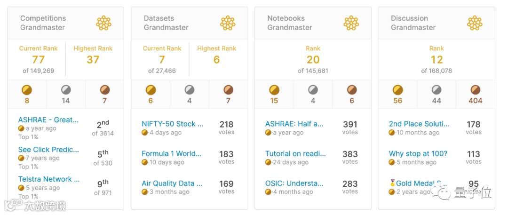This screenshot has height=215, width=508.
Task: Click the Notebooks Grandmaster tier badge icon
Action: click(351, 23)
